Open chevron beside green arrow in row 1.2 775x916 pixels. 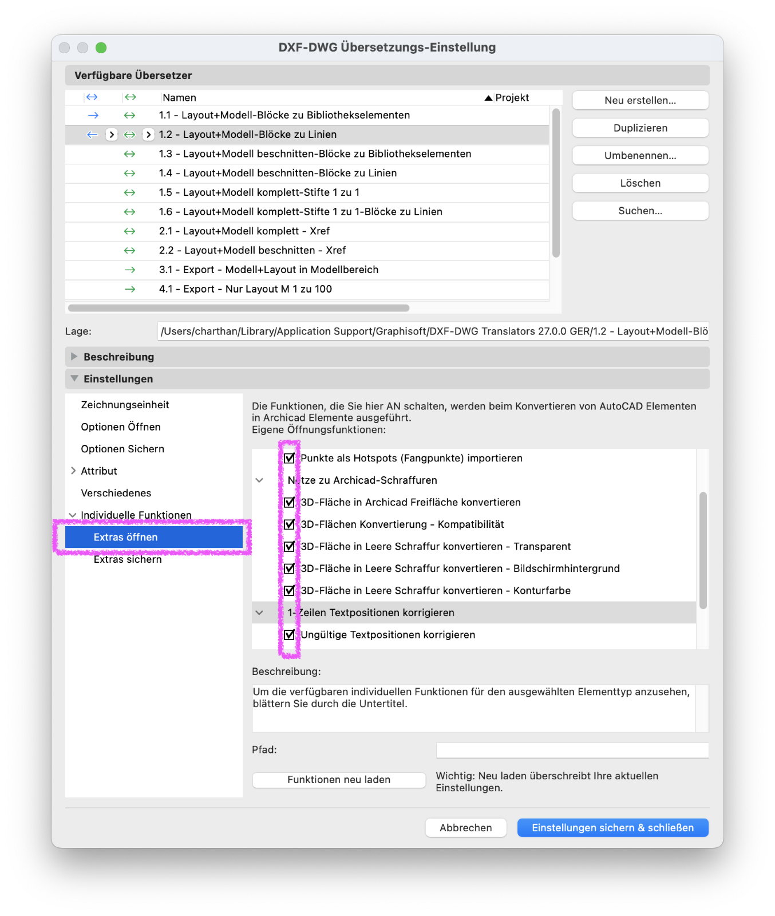(148, 135)
